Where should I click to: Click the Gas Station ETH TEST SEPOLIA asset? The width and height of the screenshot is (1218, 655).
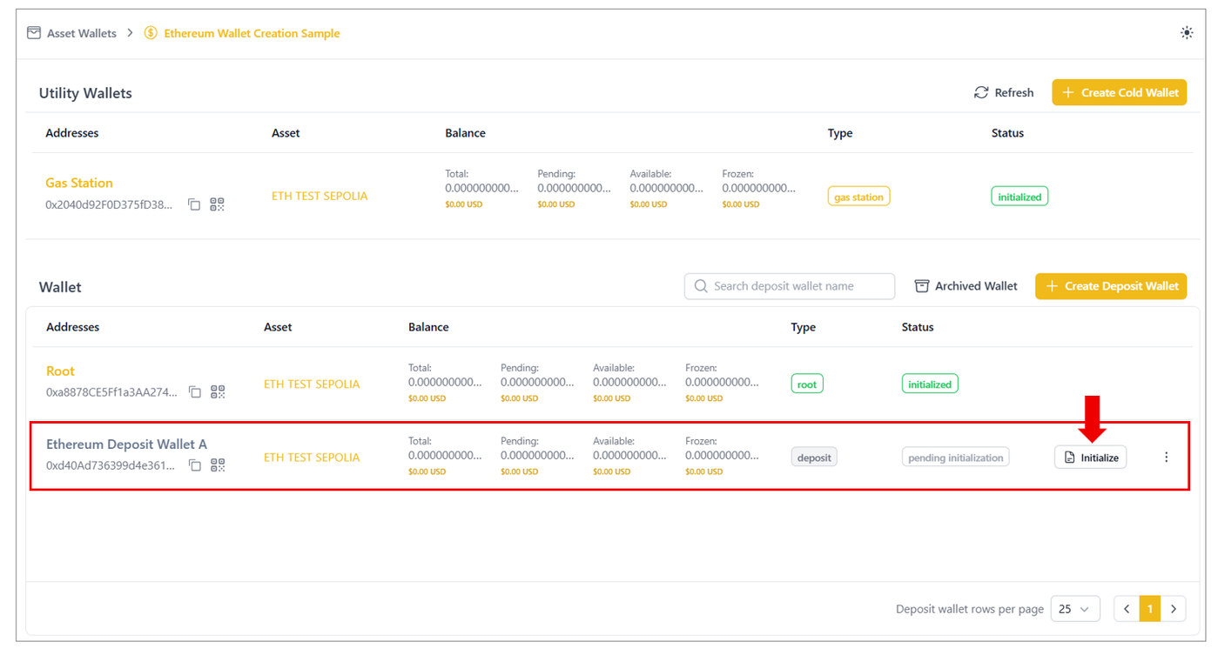[320, 196]
